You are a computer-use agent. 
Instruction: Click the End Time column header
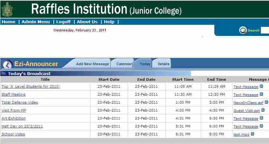tap(217, 79)
